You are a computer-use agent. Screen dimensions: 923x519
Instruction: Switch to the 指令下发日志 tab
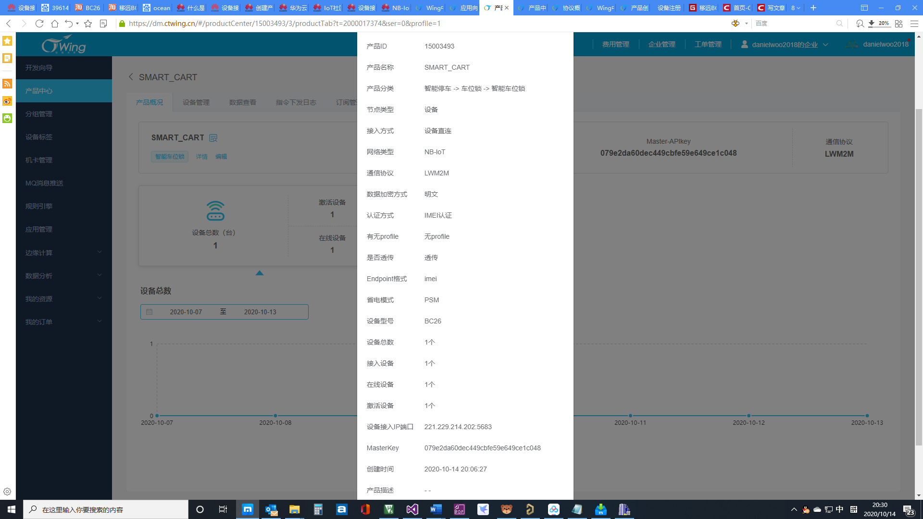pyautogui.click(x=296, y=102)
